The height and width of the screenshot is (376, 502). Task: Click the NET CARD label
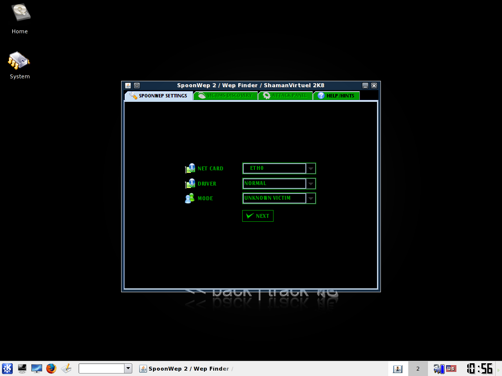(x=210, y=168)
